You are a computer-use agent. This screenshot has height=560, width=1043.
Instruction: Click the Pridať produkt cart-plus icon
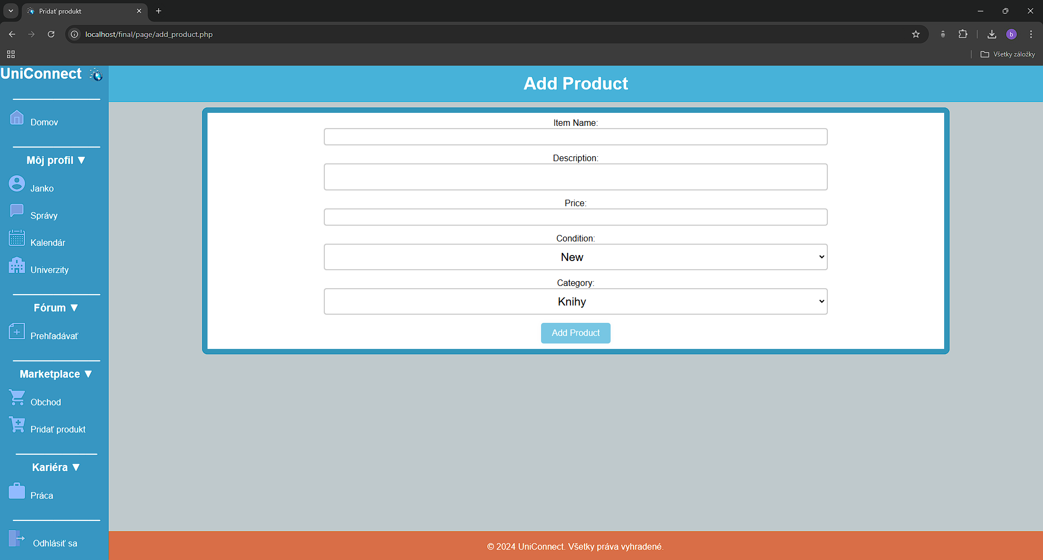click(x=17, y=424)
